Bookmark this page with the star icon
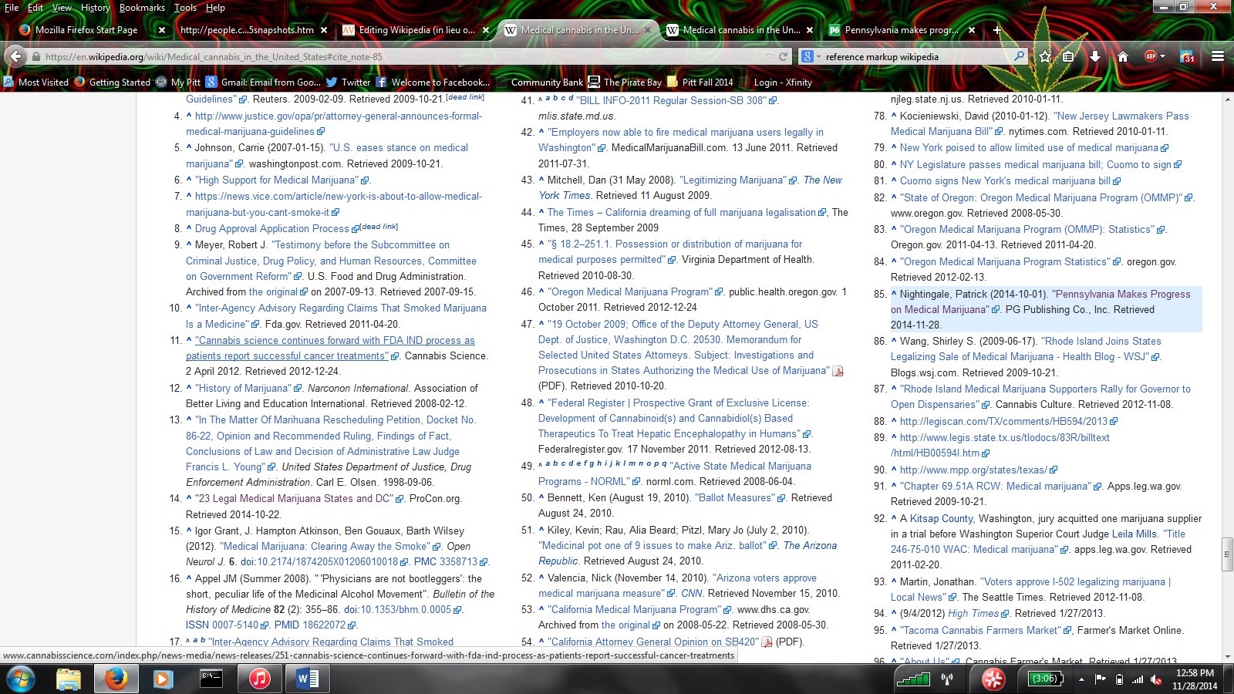 [x=1045, y=56]
